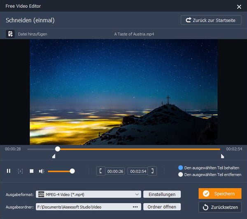
Task: Click the video preview area
Action: [x=123, y=92]
